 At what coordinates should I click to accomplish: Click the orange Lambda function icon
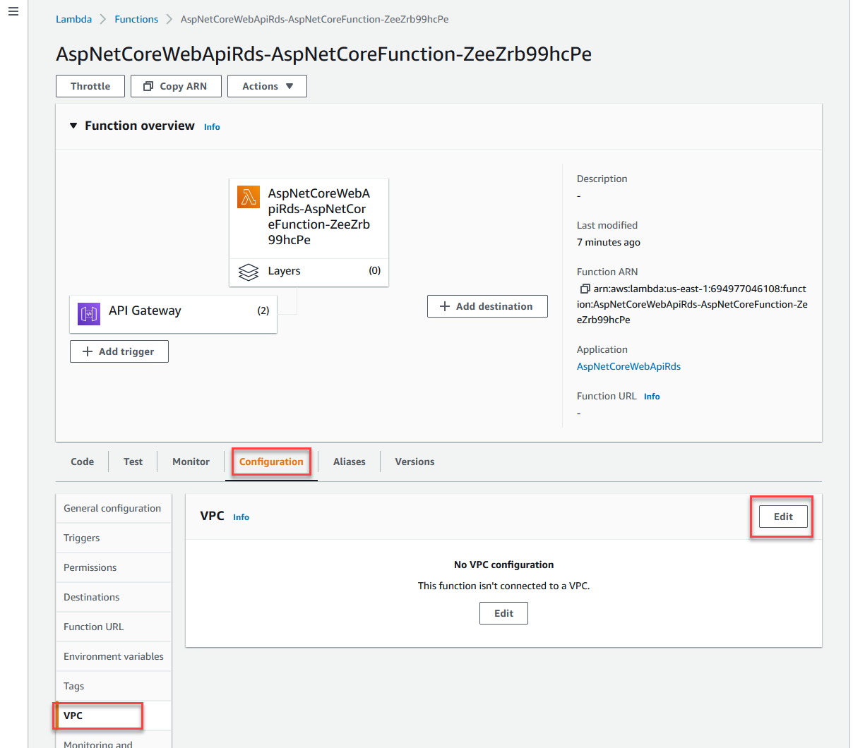point(249,197)
